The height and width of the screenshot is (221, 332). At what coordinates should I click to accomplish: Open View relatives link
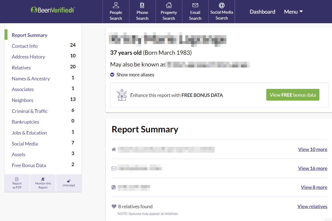coord(312,206)
